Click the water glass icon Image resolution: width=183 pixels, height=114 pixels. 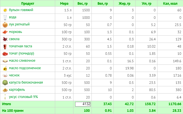[x=5, y=17]
